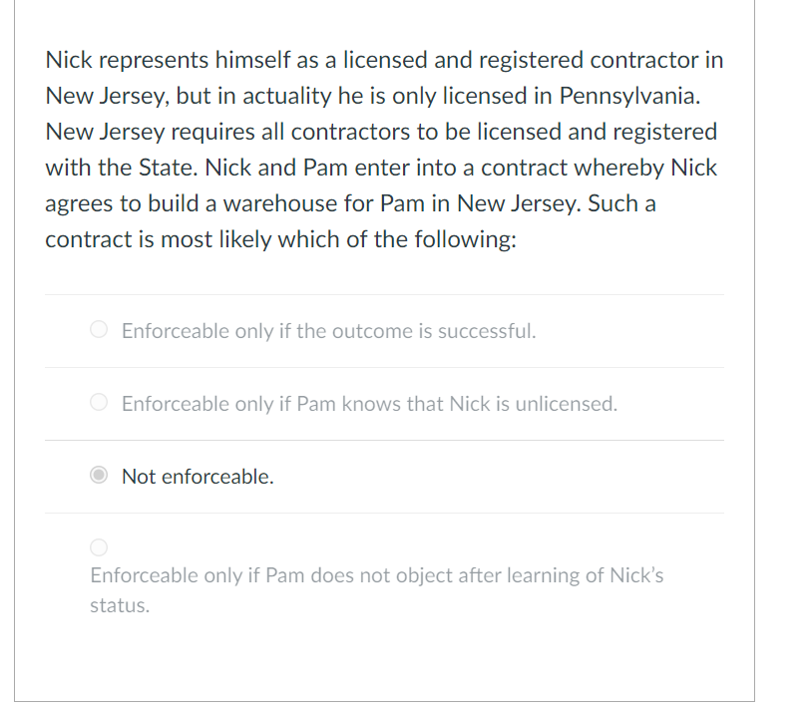811x709 pixels.
Task: Click the circle beside the first answer choice
Action: tap(98, 329)
